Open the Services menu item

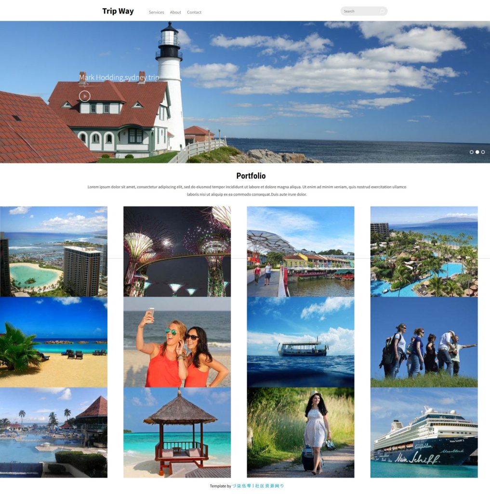coord(156,12)
